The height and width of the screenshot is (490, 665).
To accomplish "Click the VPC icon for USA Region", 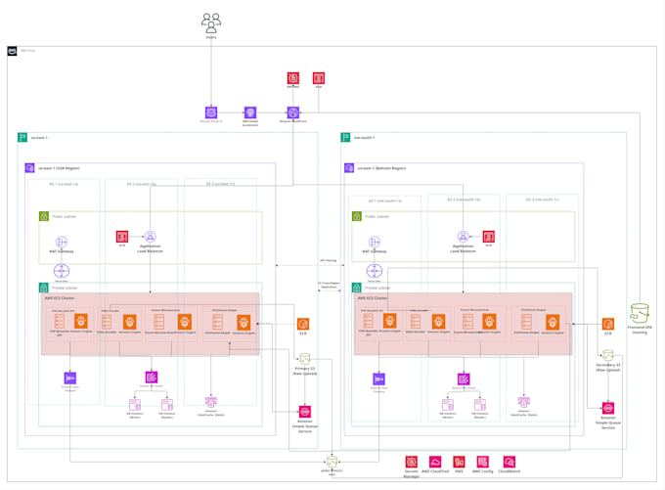I will 29,168.
